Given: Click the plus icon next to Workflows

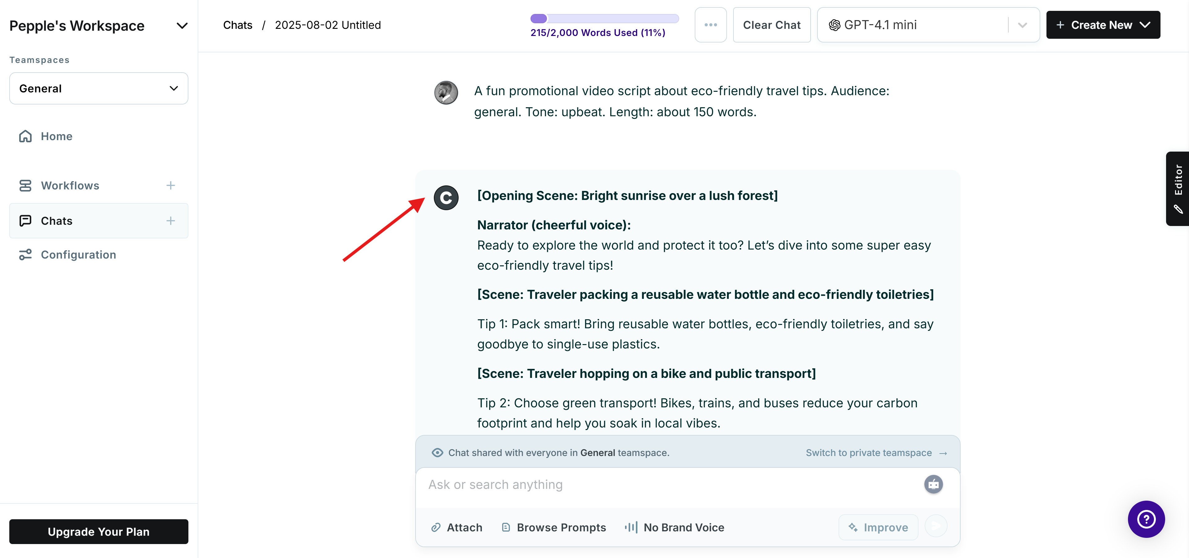Looking at the screenshot, I should point(170,185).
